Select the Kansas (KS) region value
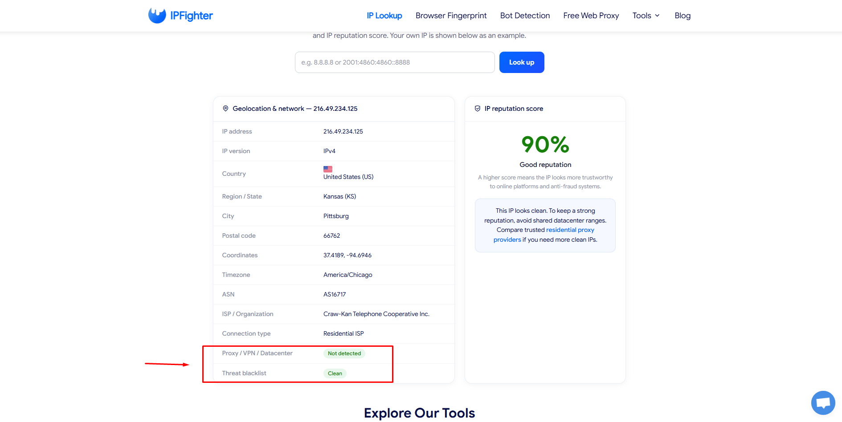This screenshot has height=422, width=842. (339, 196)
